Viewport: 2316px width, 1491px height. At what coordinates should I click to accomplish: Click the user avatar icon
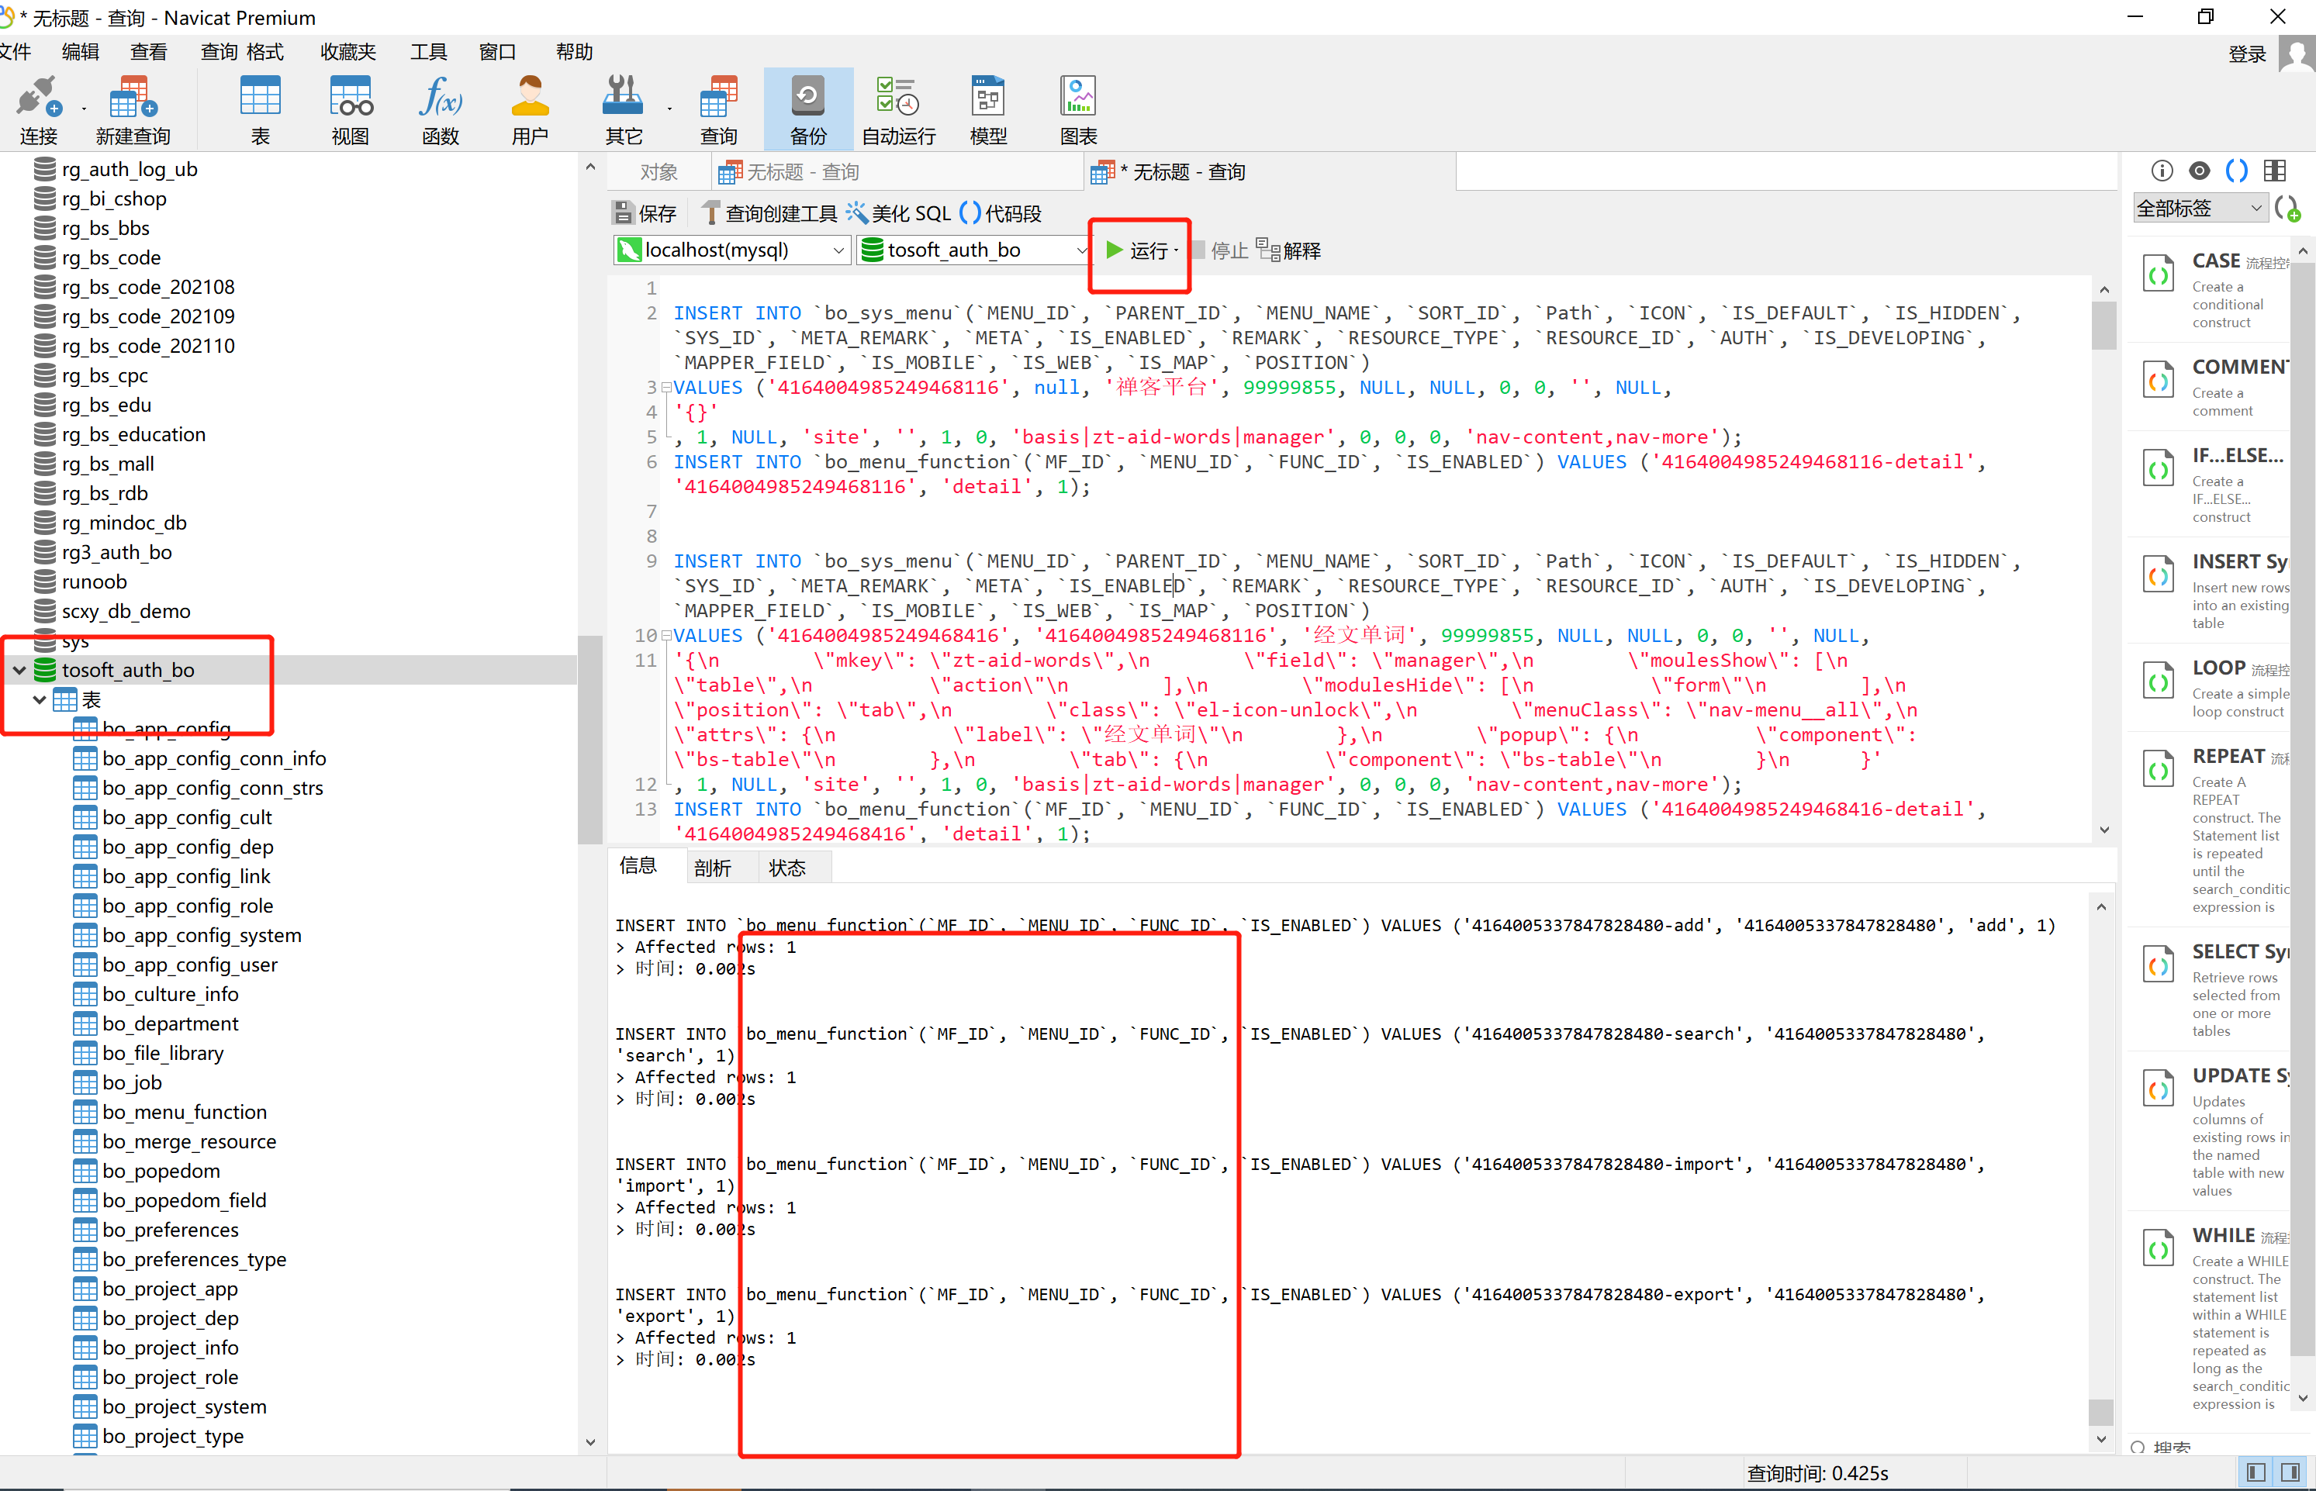2297,53
